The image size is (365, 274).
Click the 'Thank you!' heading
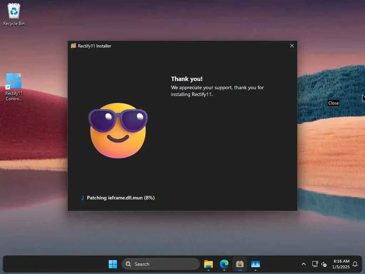pos(187,79)
